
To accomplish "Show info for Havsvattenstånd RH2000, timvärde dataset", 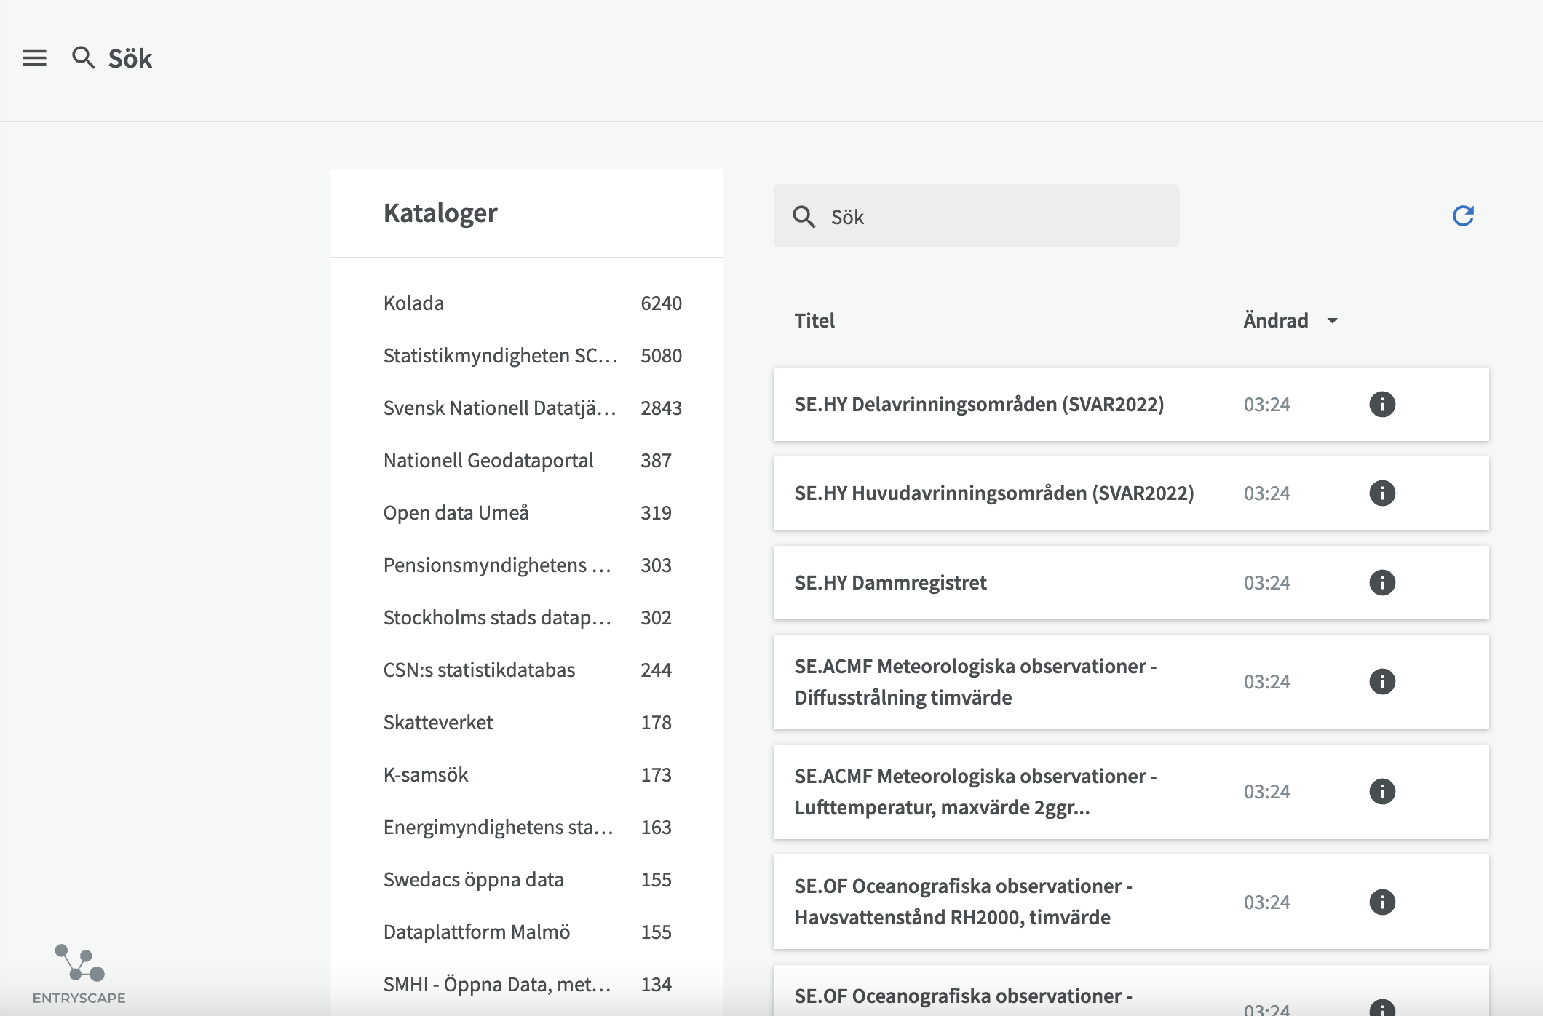I will click(1382, 902).
